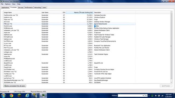Click the Task Manager monitor taskbar icon
The width and height of the screenshot is (175, 98).
click(43, 96)
